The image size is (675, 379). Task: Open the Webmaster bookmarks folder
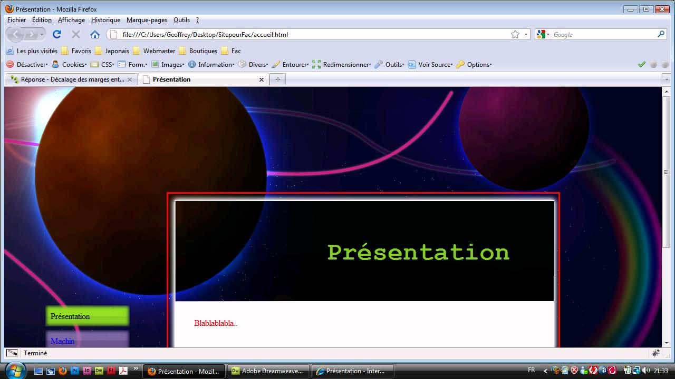point(154,51)
